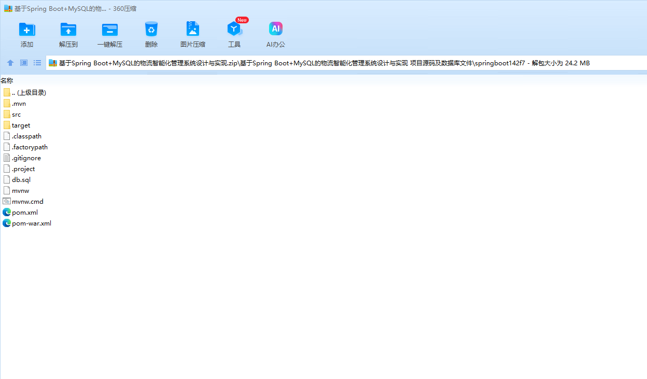Sort by the 名称 column header
The height and width of the screenshot is (379, 647).
click(7, 80)
